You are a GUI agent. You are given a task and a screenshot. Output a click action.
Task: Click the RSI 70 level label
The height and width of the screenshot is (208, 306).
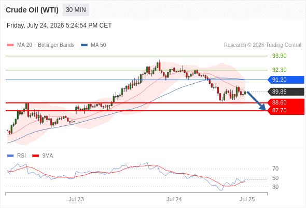275,168
